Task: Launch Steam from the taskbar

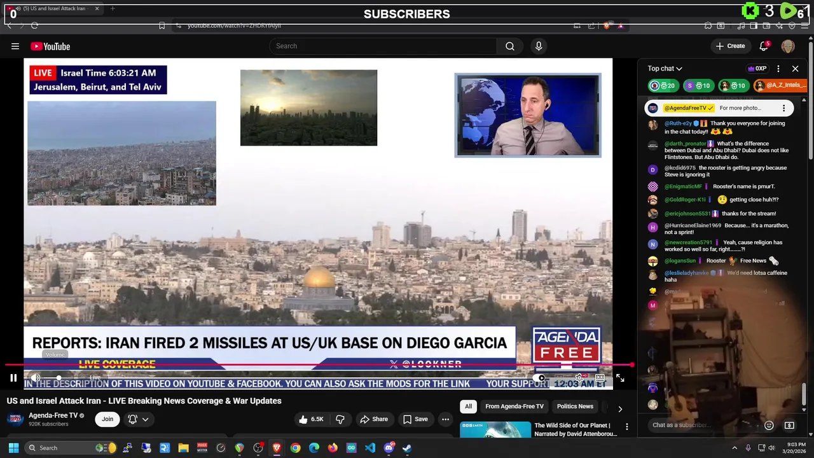Action: pyautogui.click(x=407, y=448)
